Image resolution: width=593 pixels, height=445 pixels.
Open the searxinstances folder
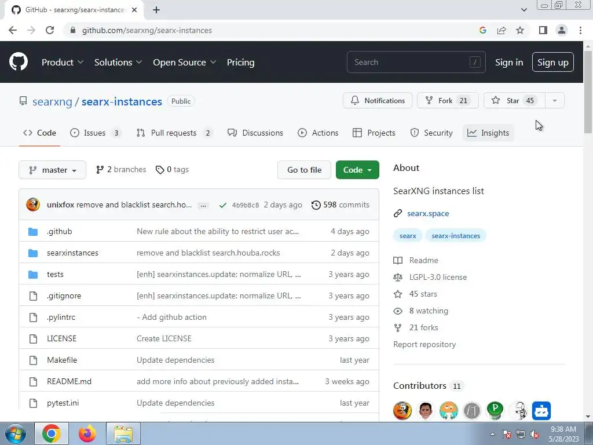(72, 253)
